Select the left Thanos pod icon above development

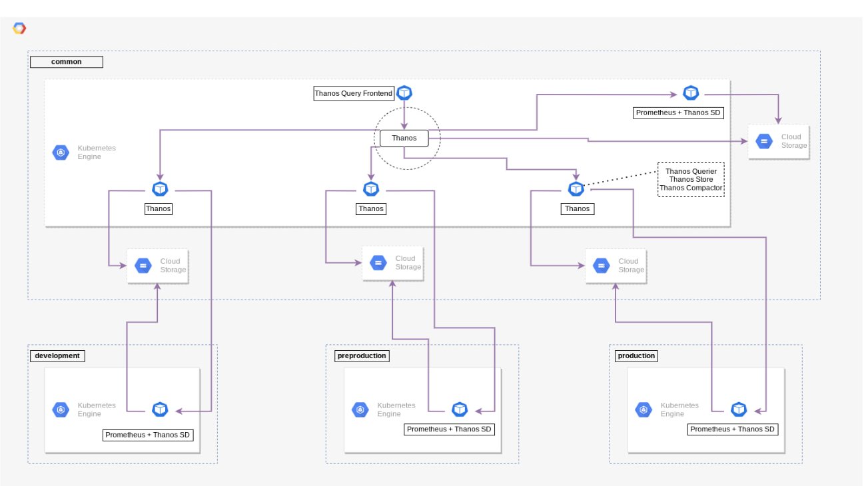(x=160, y=189)
